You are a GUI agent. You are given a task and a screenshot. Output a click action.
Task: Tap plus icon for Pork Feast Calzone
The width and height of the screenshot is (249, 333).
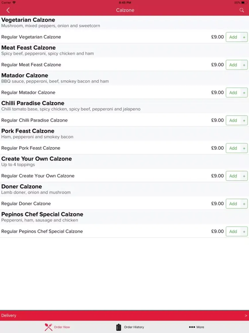[244, 148]
